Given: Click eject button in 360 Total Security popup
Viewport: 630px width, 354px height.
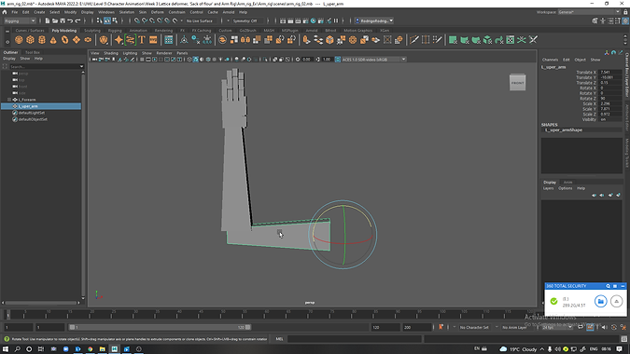Looking at the screenshot, I should tap(616, 301).
